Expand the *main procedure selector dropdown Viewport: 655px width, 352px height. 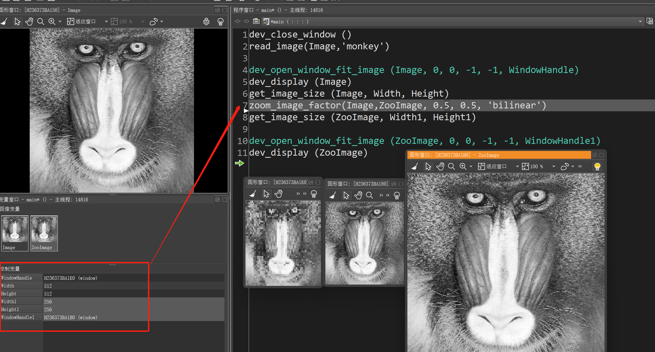pos(640,22)
